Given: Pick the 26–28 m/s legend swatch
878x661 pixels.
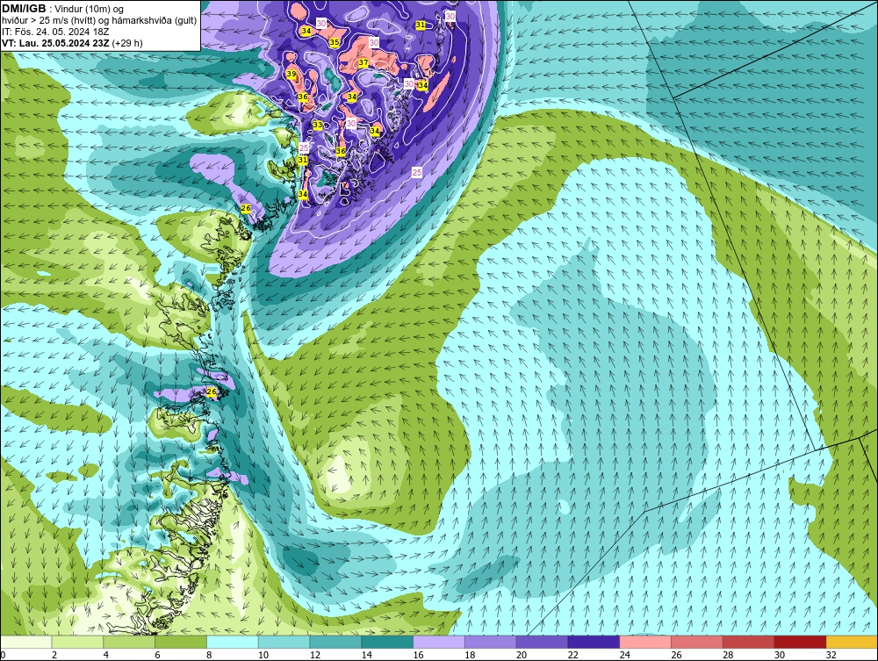Looking at the screenshot, I should click(x=697, y=642).
